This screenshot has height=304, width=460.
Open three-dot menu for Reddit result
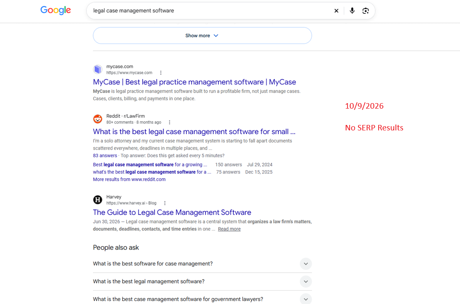pyautogui.click(x=170, y=122)
